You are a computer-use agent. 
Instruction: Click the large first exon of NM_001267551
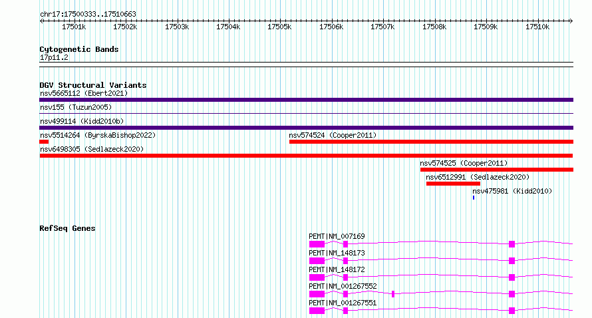317,311
